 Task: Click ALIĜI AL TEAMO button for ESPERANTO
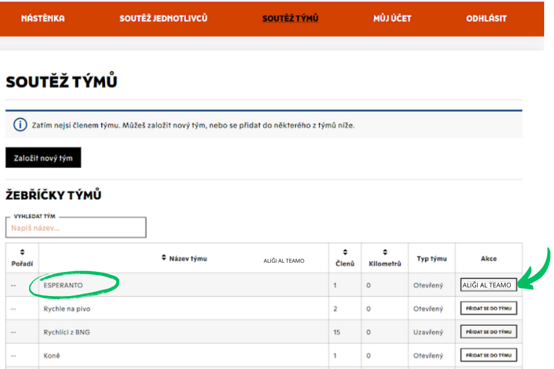coord(488,285)
